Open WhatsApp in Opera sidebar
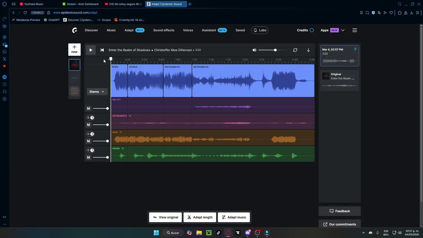Image resolution: width=423 pixels, height=238 pixels. [x=4, y=52]
